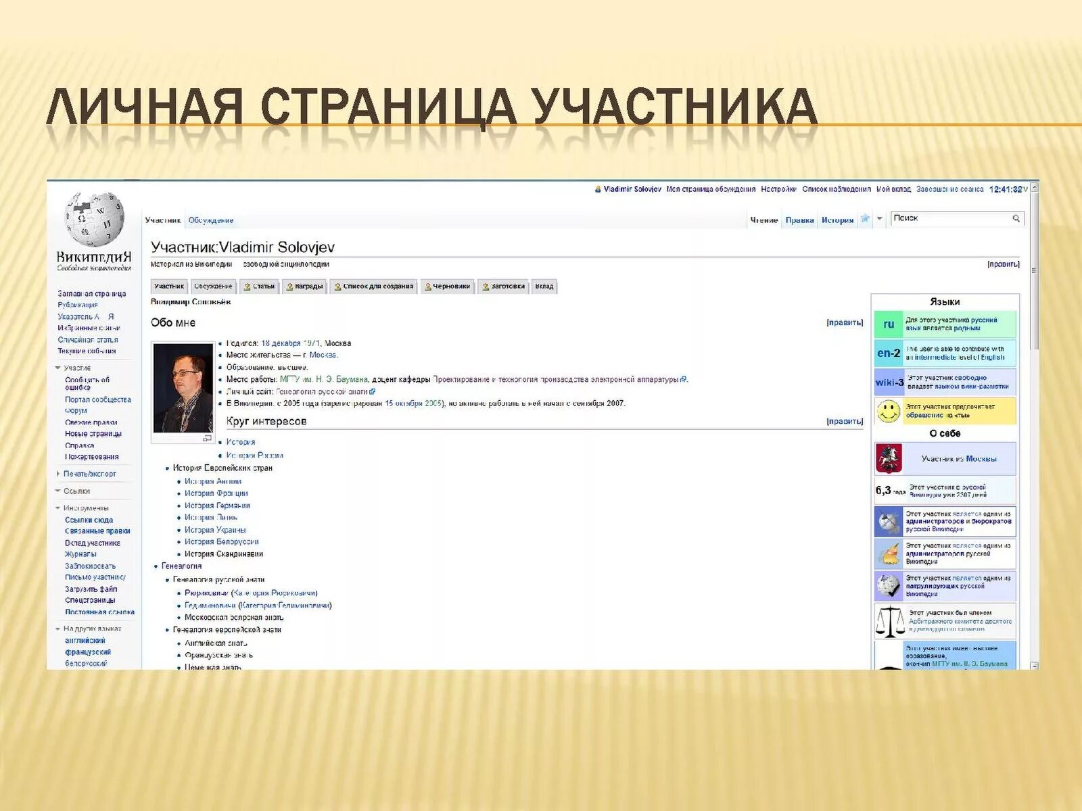Image resolution: width=1082 pixels, height=811 pixels.
Task: Click the scrollbar up arrow
Action: pos(1033,188)
